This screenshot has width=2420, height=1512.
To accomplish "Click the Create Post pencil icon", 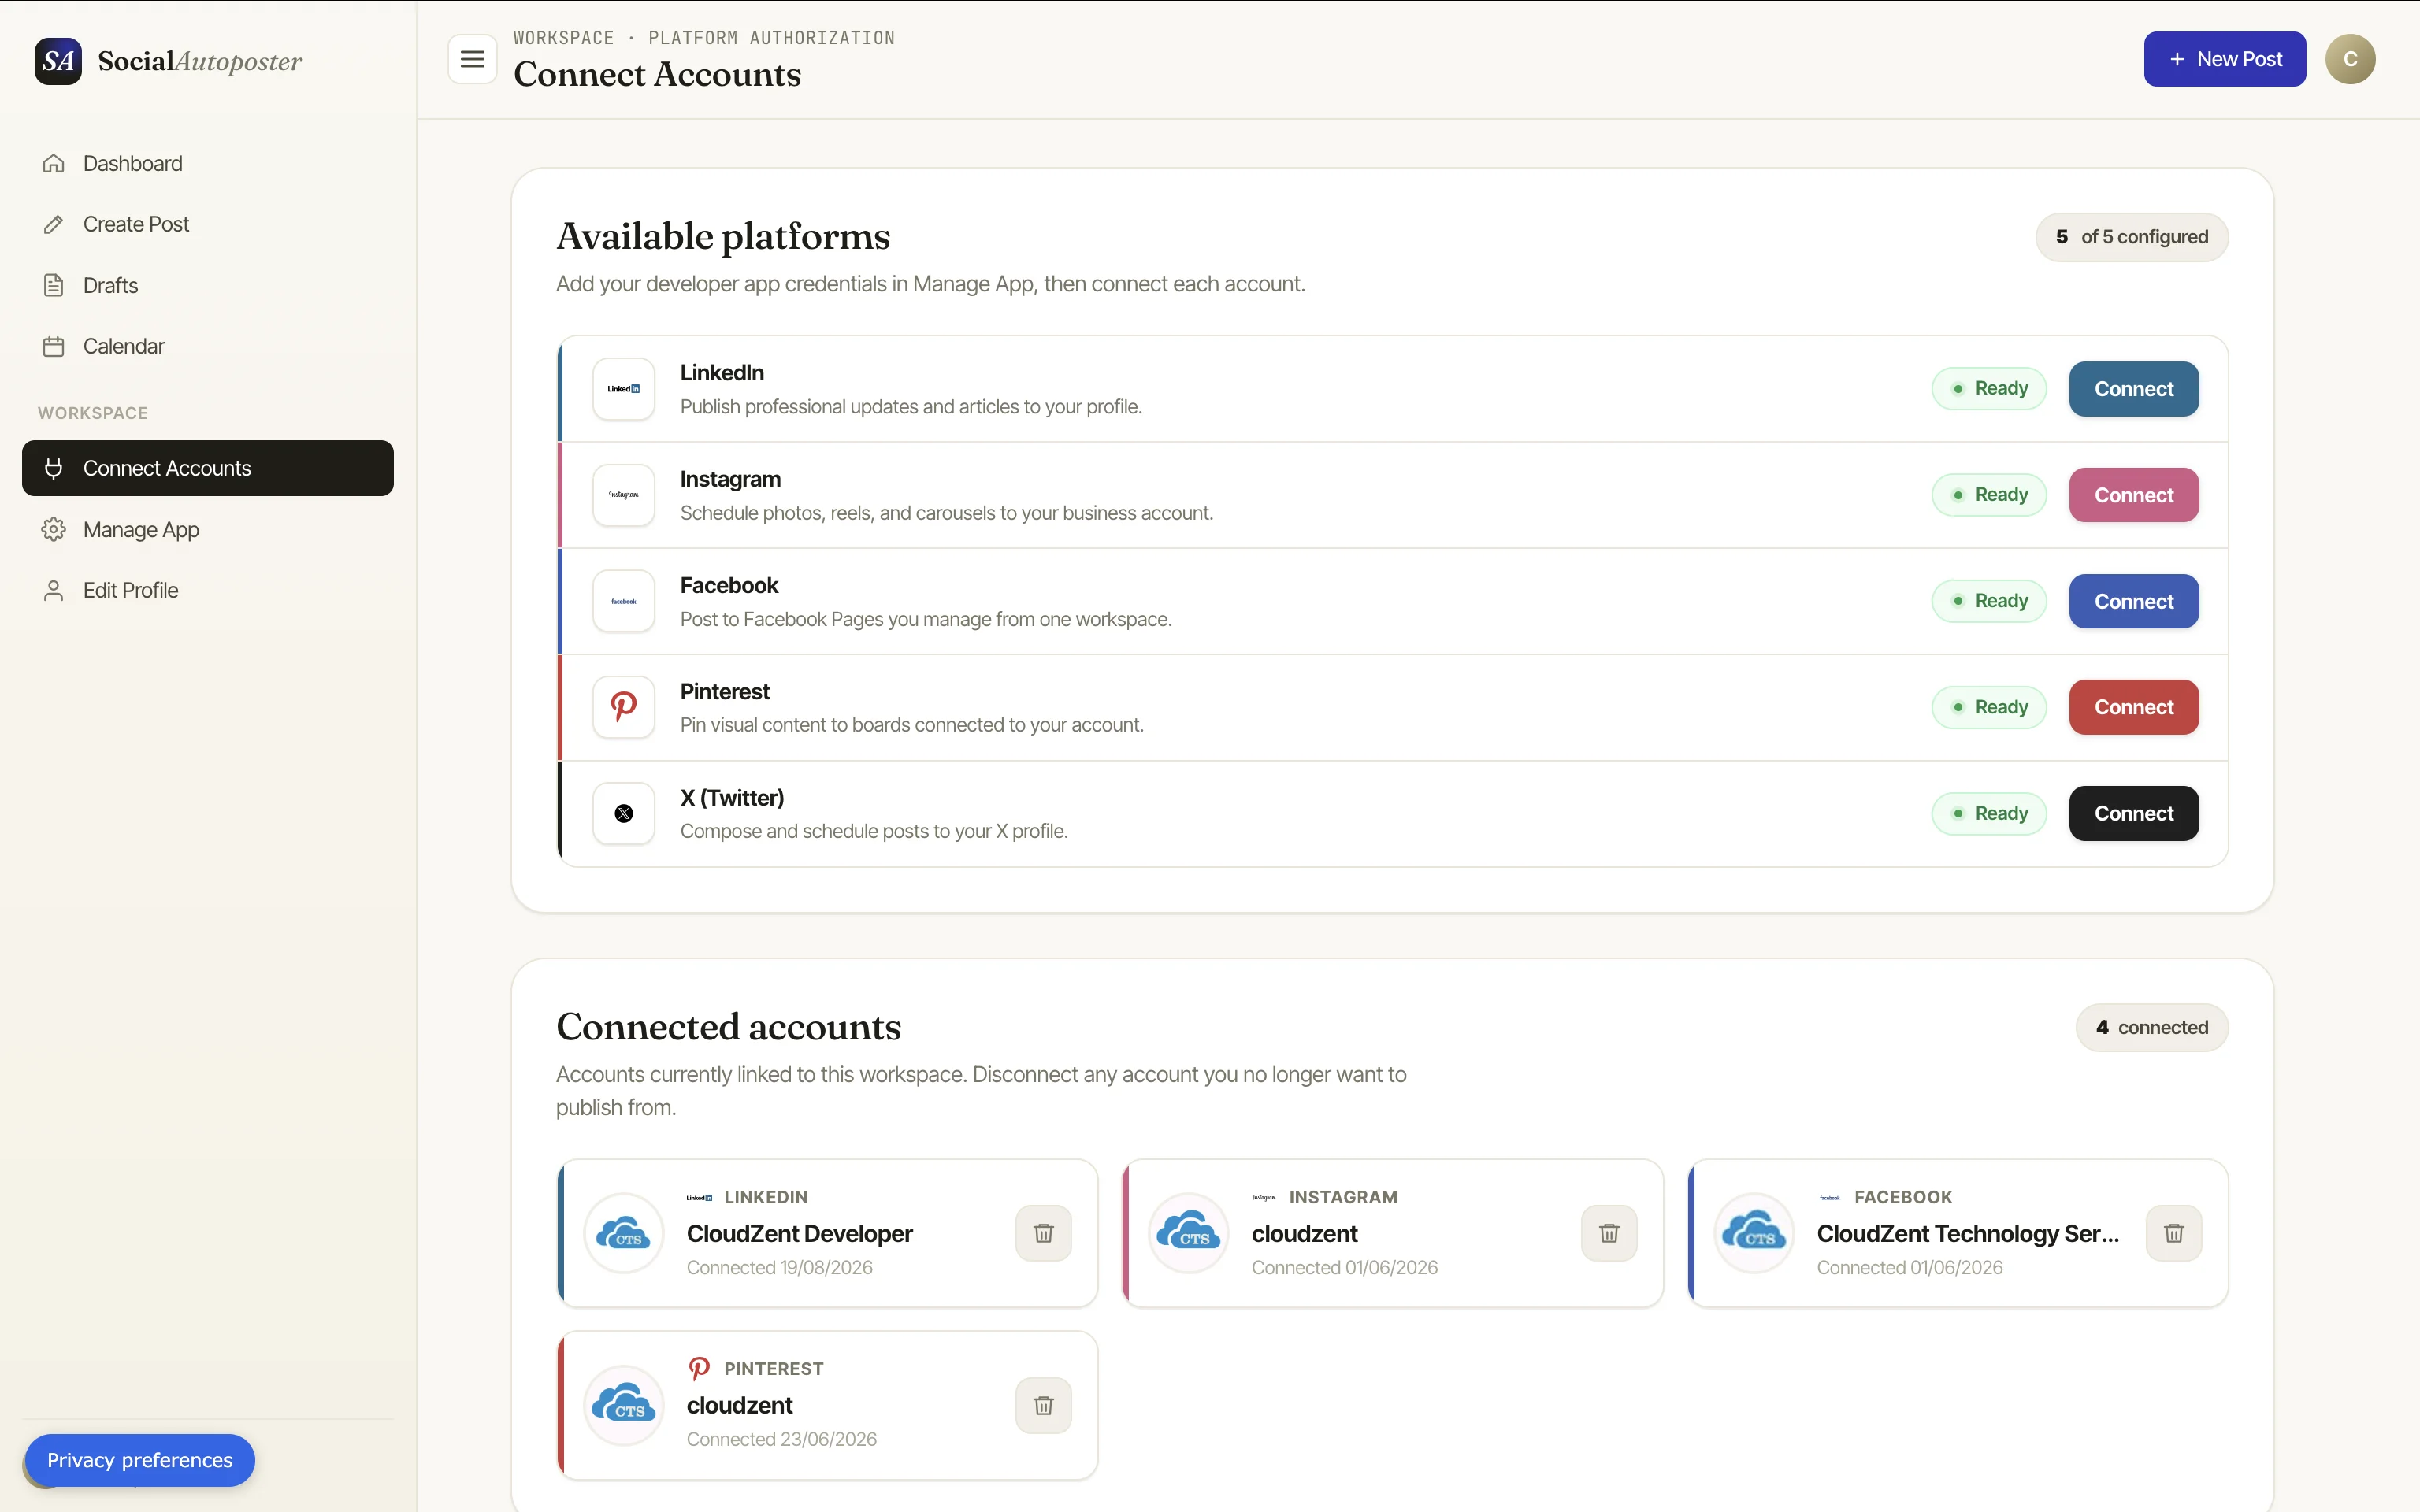I will 54,224.
